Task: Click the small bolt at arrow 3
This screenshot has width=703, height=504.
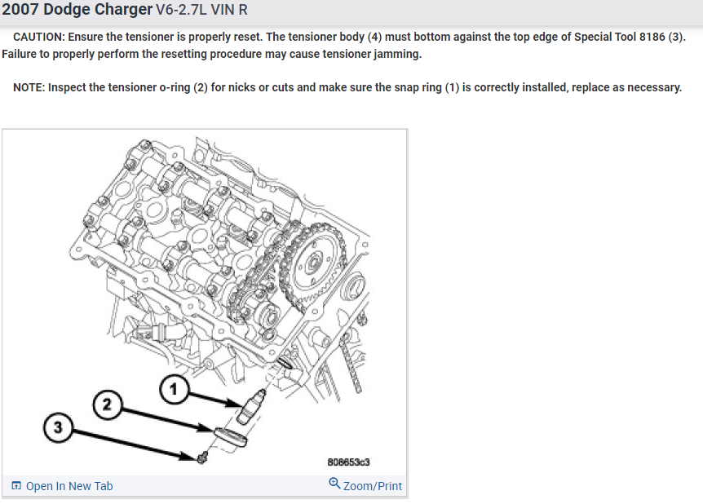Action: coord(201,458)
